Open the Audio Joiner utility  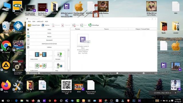41,67
